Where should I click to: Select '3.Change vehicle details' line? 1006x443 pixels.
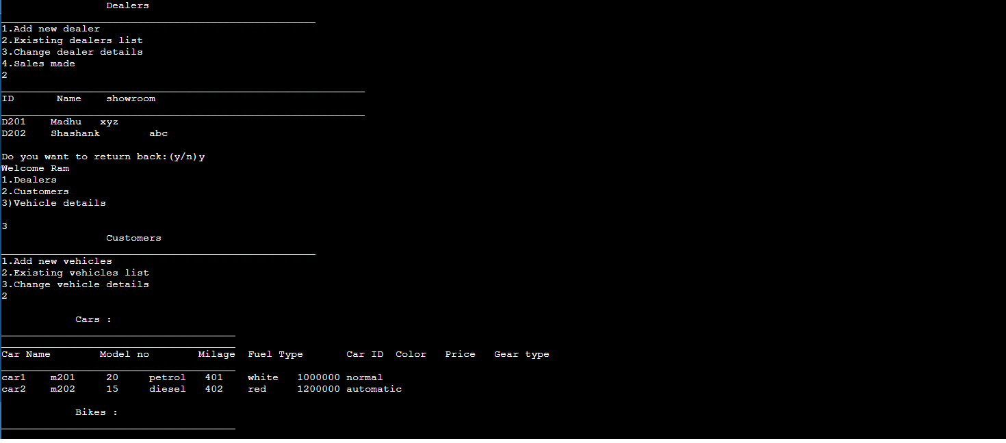click(75, 284)
